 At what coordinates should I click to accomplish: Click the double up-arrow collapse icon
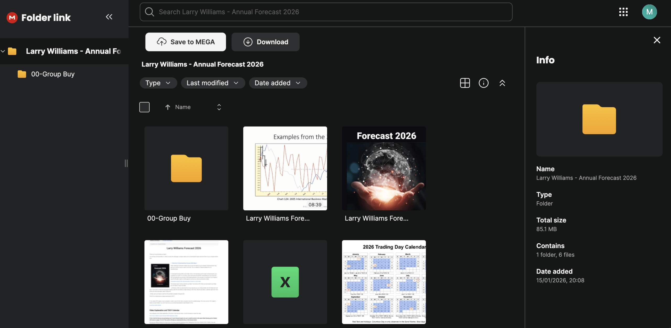pyautogui.click(x=502, y=83)
